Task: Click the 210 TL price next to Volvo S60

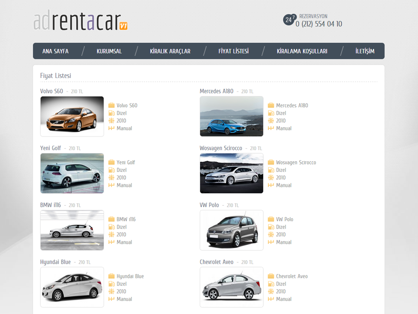Action: click(x=77, y=92)
